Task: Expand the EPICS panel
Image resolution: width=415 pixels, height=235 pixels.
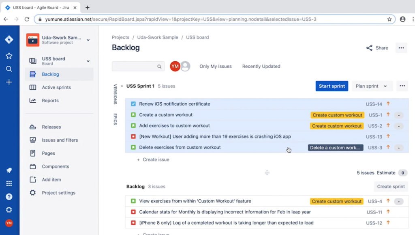Action: 115,119
